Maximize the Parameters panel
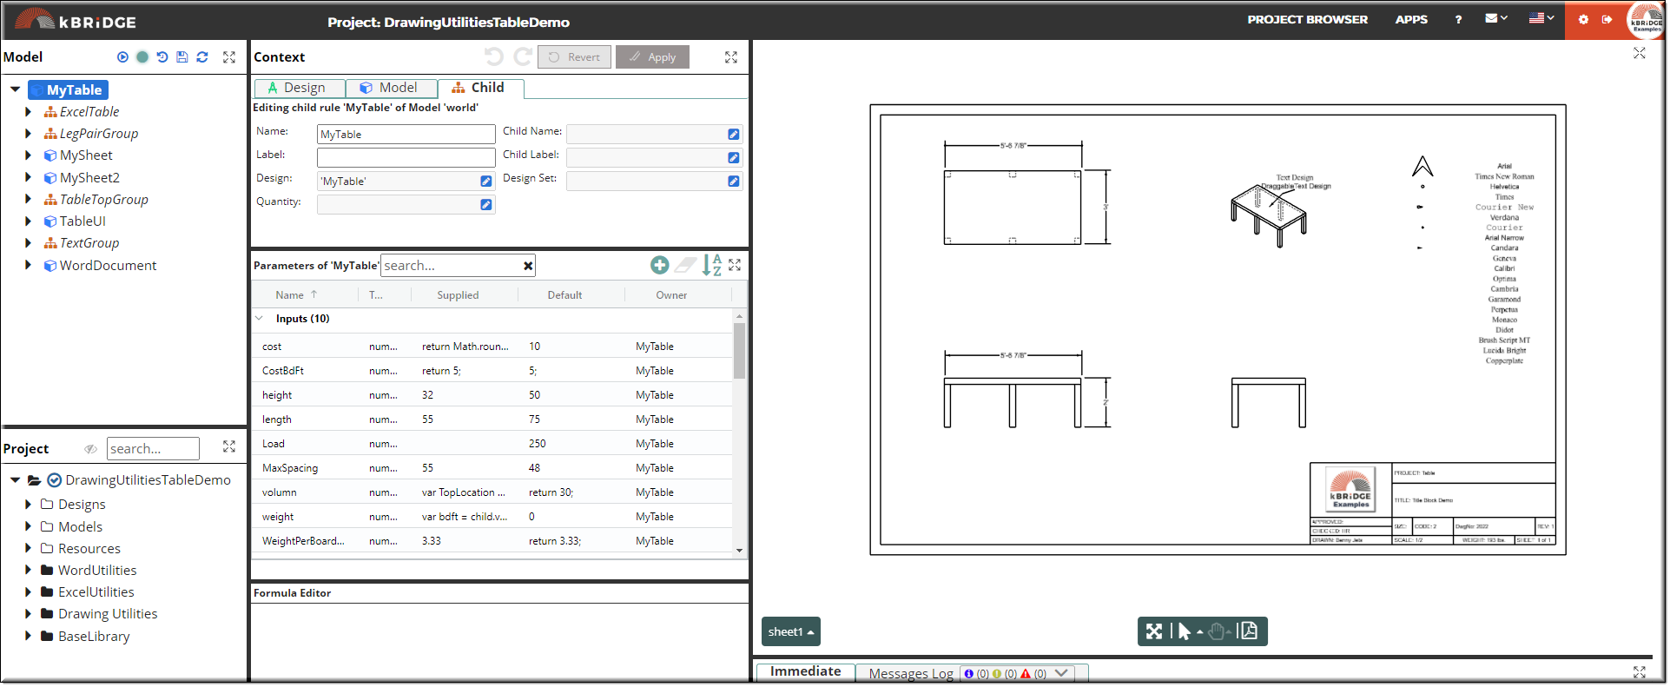Viewport: 1670px width, 687px height. click(x=735, y=265)
